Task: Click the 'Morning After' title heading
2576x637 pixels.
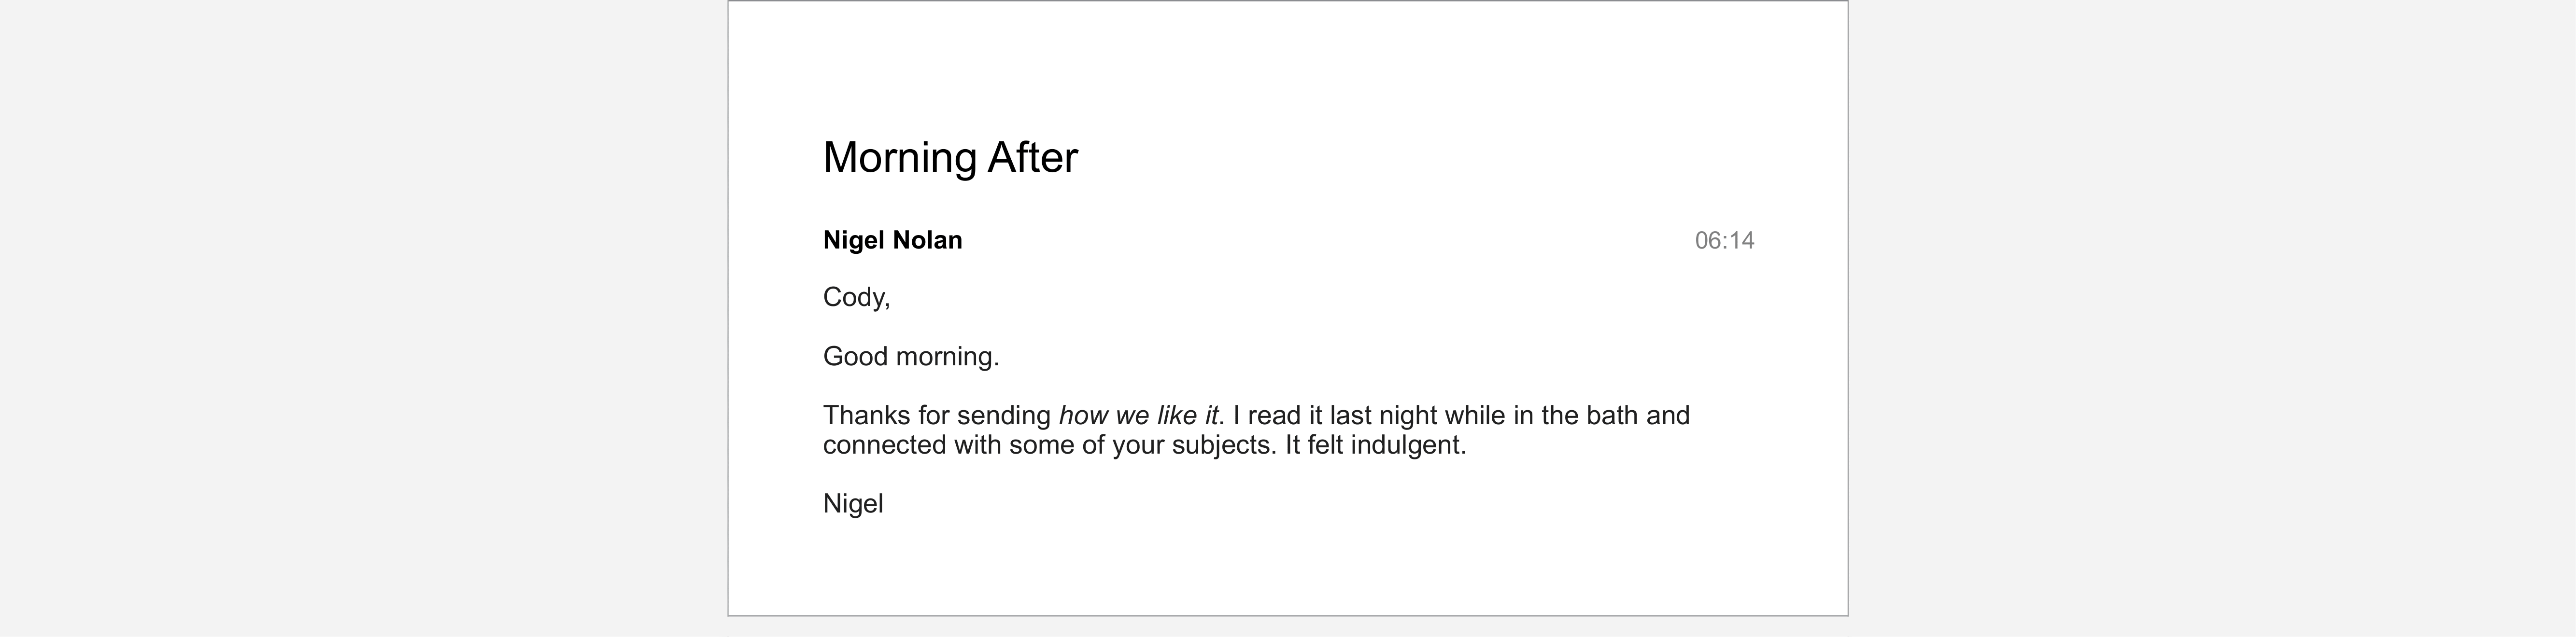Action: [949, 157]
